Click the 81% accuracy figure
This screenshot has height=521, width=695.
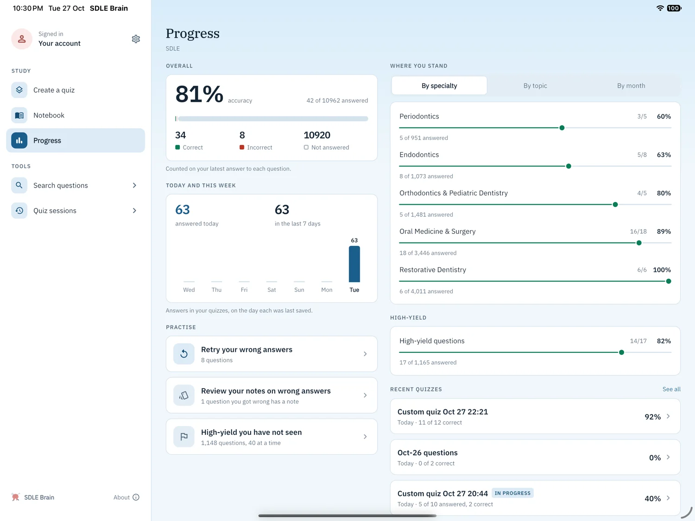pyautogui.click(x=199, y=94)
